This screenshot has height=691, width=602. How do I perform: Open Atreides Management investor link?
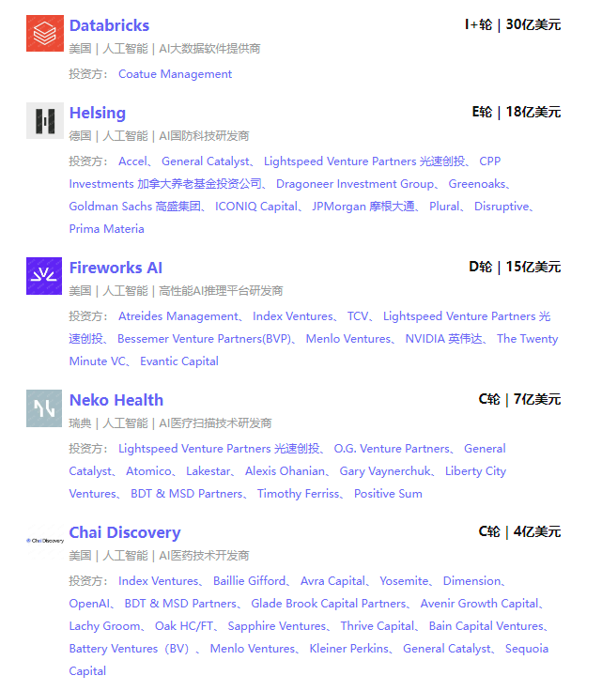pyautogui.click(x=178, y=316)
